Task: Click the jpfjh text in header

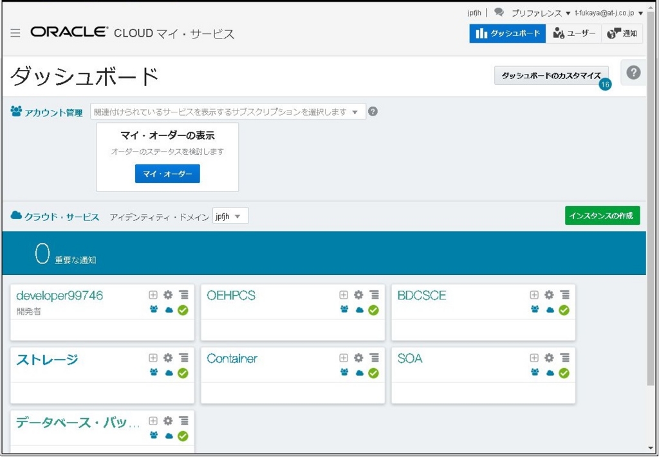Action: pos(474,13)
